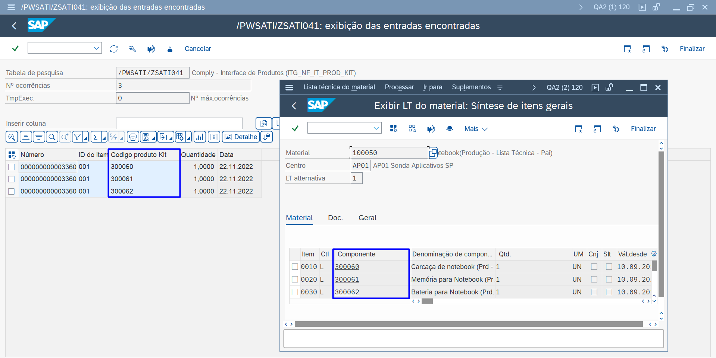Expand the Mais dropdown menu
This screenshot has height=358, width=716.
tap(476, 129)
